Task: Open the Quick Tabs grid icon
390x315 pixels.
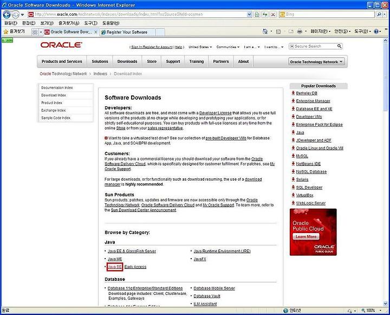Action: (35, 32)
